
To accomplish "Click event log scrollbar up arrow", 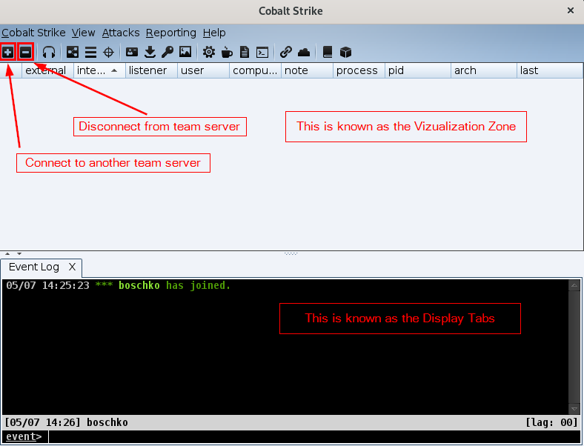I will pos(574,285).
